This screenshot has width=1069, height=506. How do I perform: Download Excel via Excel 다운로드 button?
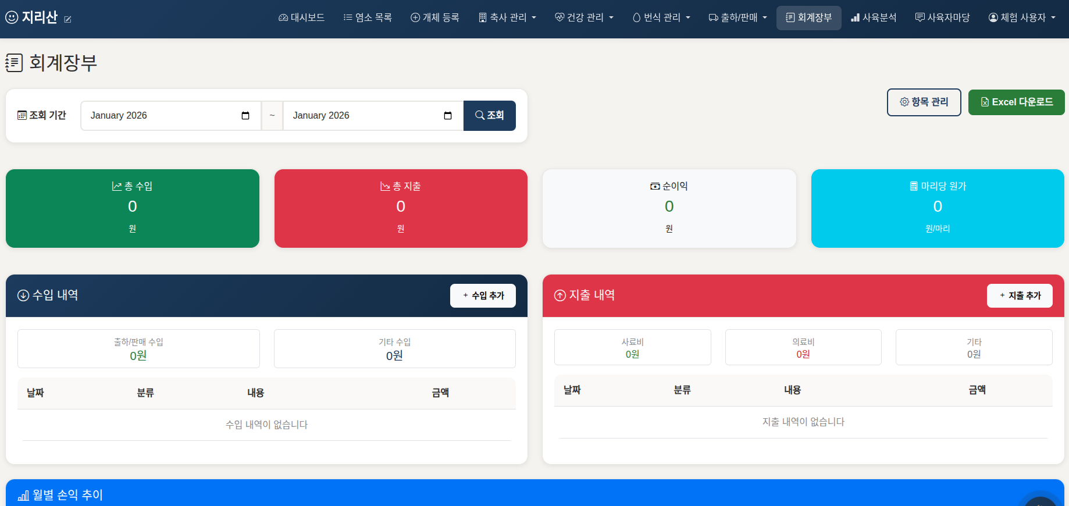pos(1016,102)
